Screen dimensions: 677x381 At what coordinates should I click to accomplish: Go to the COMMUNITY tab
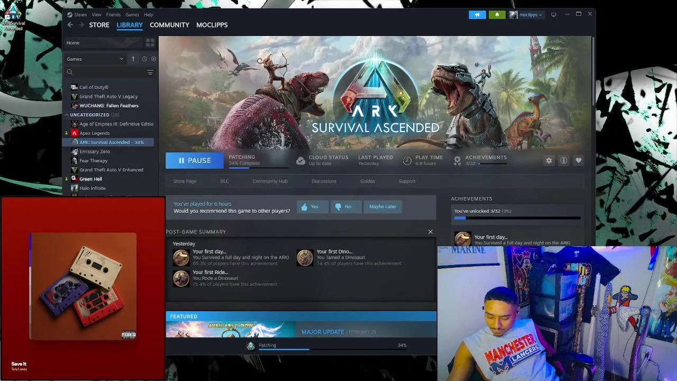point(169,25)
